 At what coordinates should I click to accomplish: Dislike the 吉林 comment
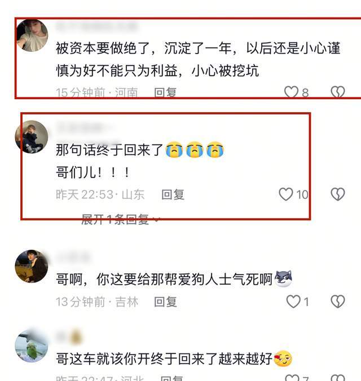coord(338,302)
